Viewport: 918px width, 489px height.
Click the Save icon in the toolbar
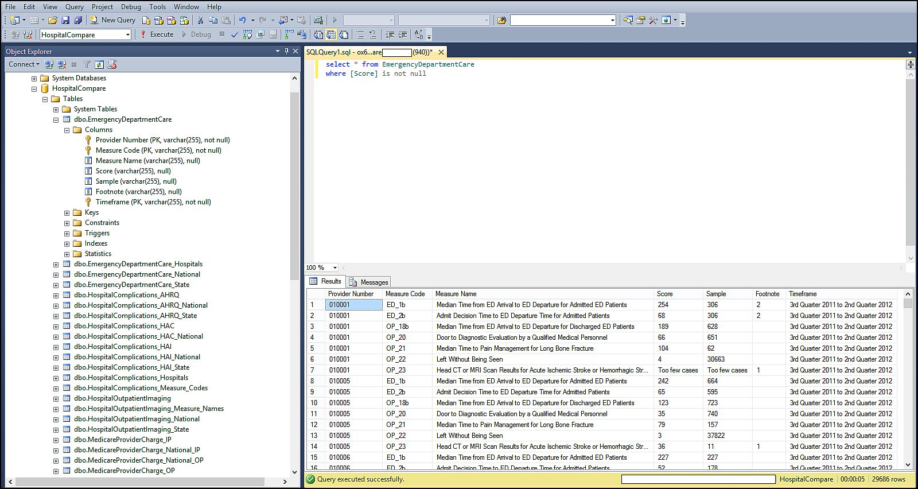point(65,20)
